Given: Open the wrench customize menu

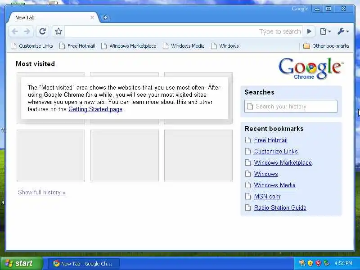Looking at the screenshot, I should [343, 31].
